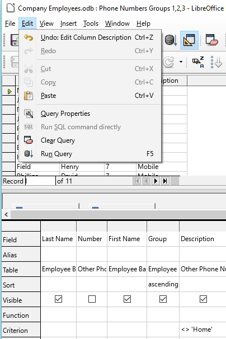This screenshot has height=339, width=226.
Task: Click the left arrow of the horizontal scrollbar
Action: pyautogui.click(x=6, y=214)
